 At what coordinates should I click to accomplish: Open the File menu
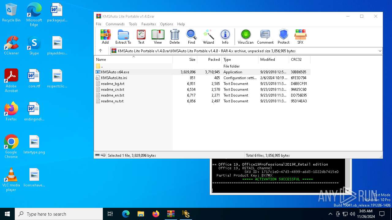99,24
